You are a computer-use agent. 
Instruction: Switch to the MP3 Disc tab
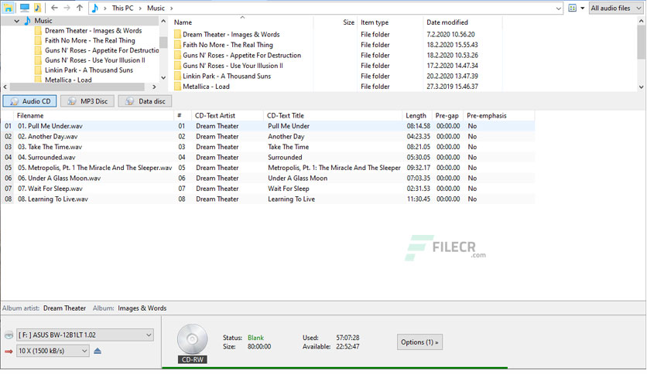(87, 101)
